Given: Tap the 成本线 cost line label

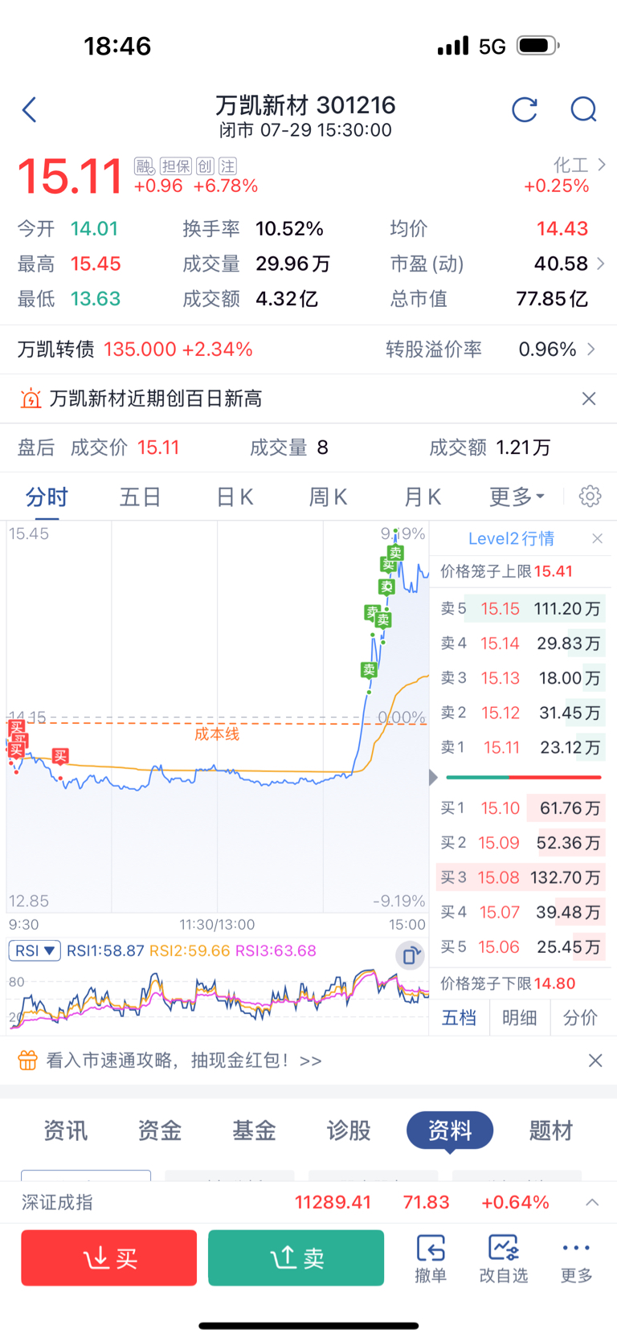Looking at the screenshot, I should tap(217, 734).
